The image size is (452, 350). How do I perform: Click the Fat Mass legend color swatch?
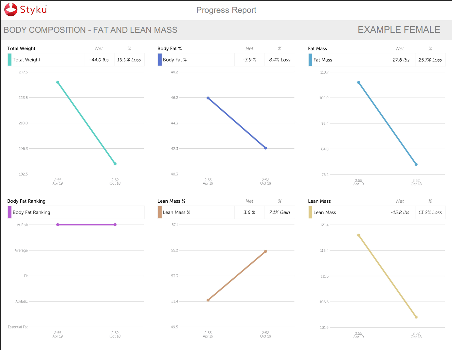point(310,60)
